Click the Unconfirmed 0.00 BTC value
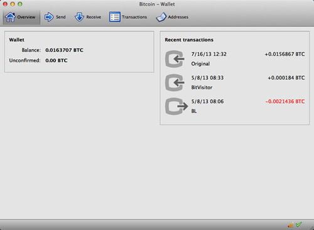 pos(57,60)
